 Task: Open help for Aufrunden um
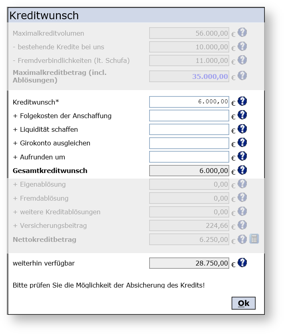242,156
